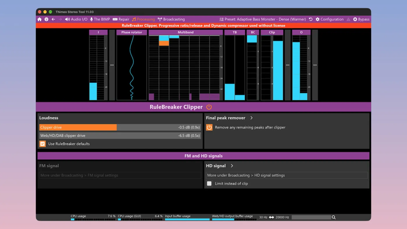
Task: Open options dots beside the Clip meter
Action: click(x=288, y=65)
